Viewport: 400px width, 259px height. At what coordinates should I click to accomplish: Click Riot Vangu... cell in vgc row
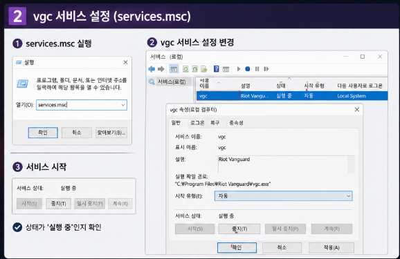(x=255, y=96)
